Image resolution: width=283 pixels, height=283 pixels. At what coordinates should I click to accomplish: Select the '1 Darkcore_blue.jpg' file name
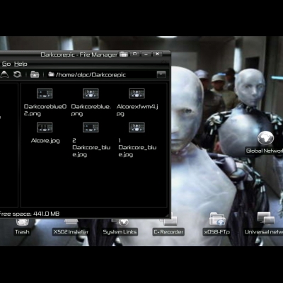click(137, 148)
